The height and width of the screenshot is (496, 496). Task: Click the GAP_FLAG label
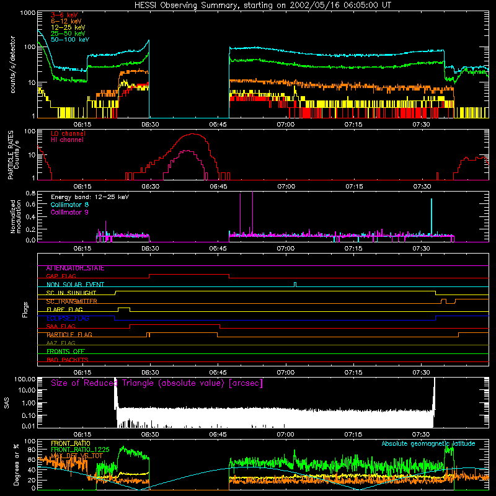pos(61,276)
